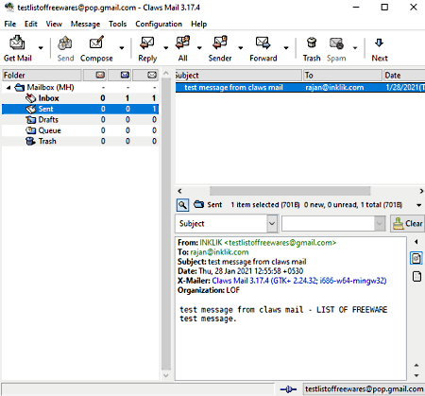Open Spam options dropdown arrow
Viewport: 425px width, 396px height.
coord(355,48)
